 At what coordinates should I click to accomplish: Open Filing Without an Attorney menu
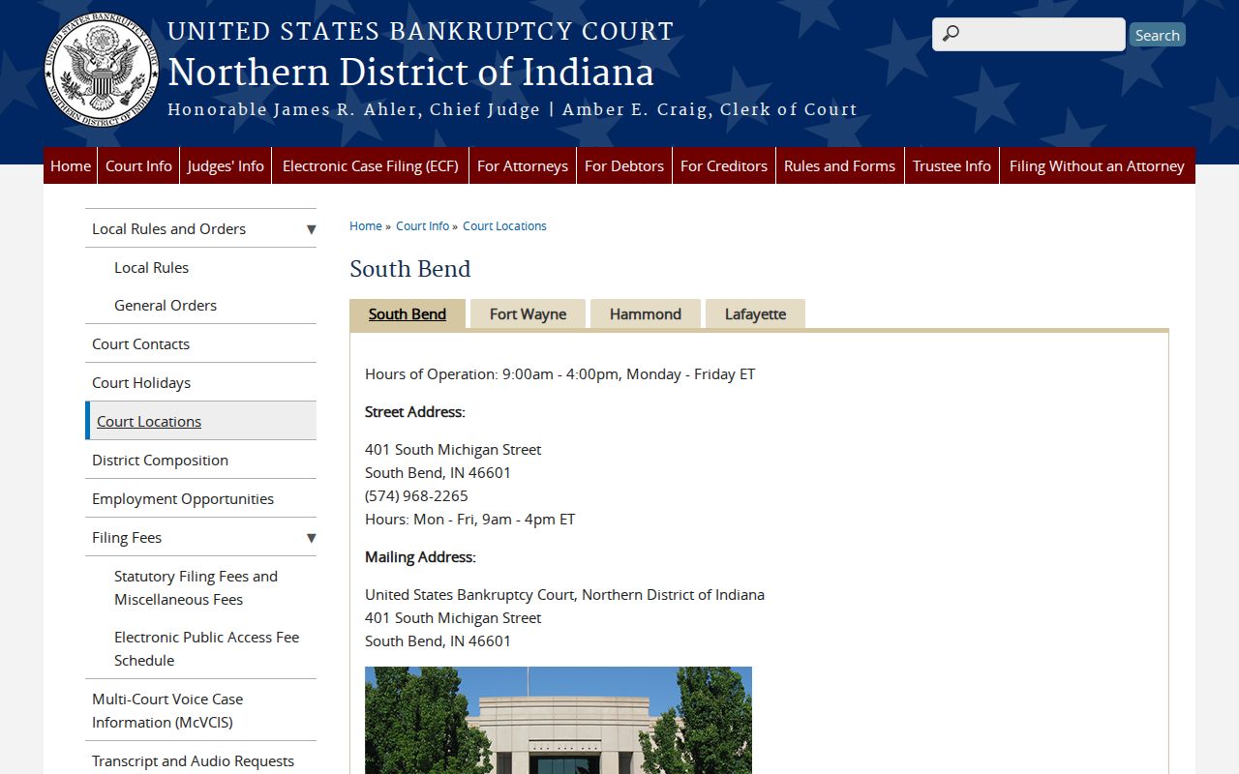point(1097,165)
